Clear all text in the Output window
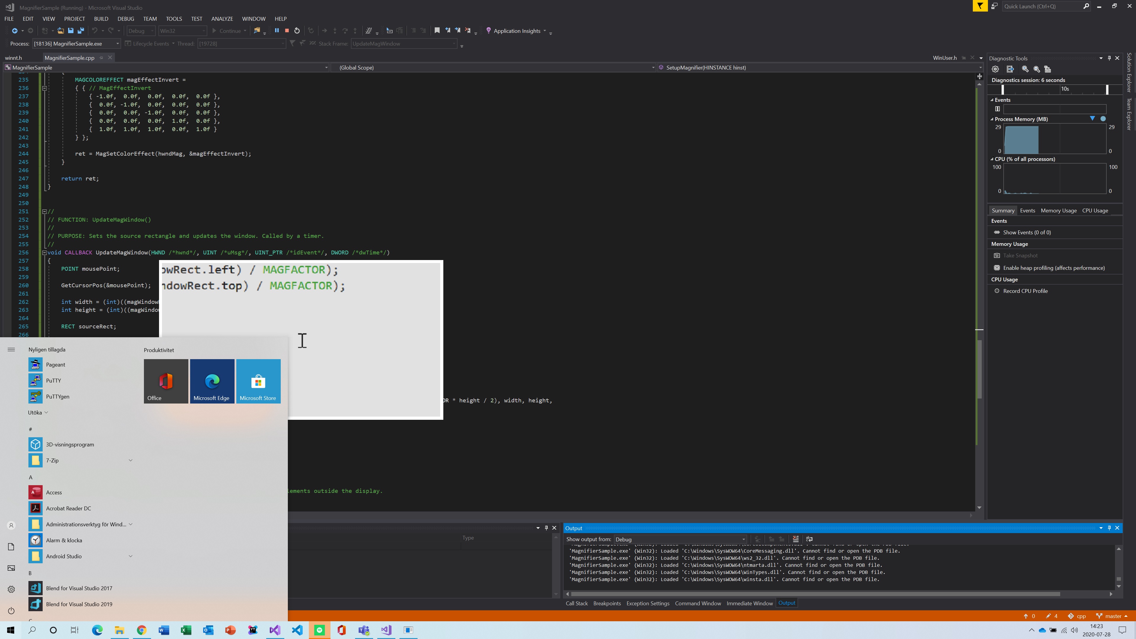The width and height of the screenshot is (1136, 639). tap(796, 539)
